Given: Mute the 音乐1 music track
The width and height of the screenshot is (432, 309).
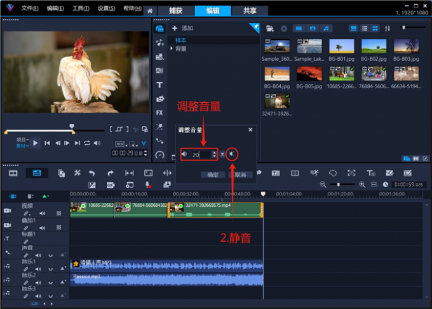Looking at the screenshot, I should [x=38, y=268].
